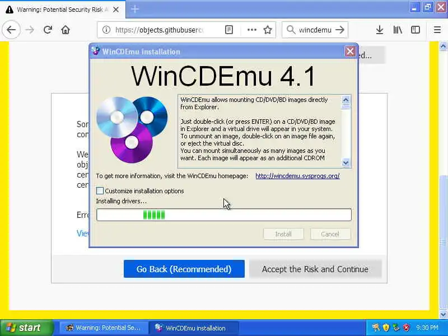Click the page scrollbar up arrow
Viewport: 448px width, 336px height.
tap(443, 46)
